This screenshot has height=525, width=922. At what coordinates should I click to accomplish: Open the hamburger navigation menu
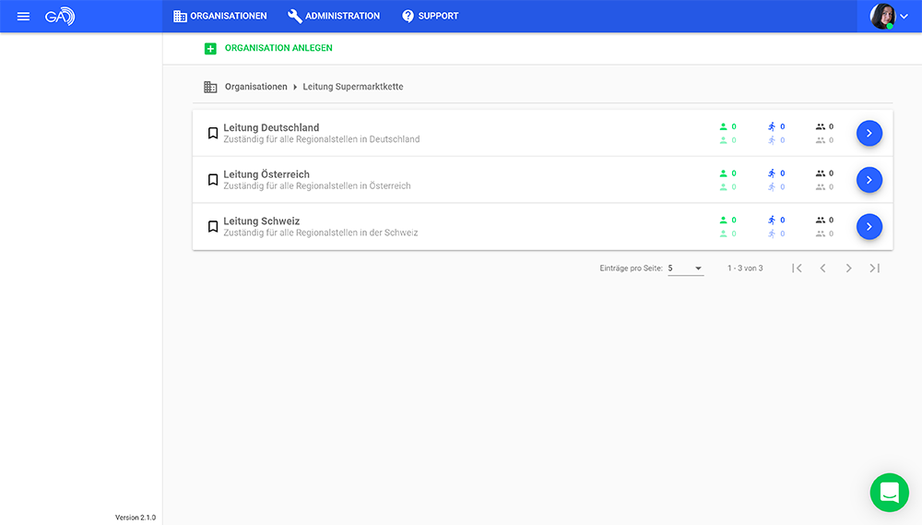pyautogui.click(x=23, y=17)
